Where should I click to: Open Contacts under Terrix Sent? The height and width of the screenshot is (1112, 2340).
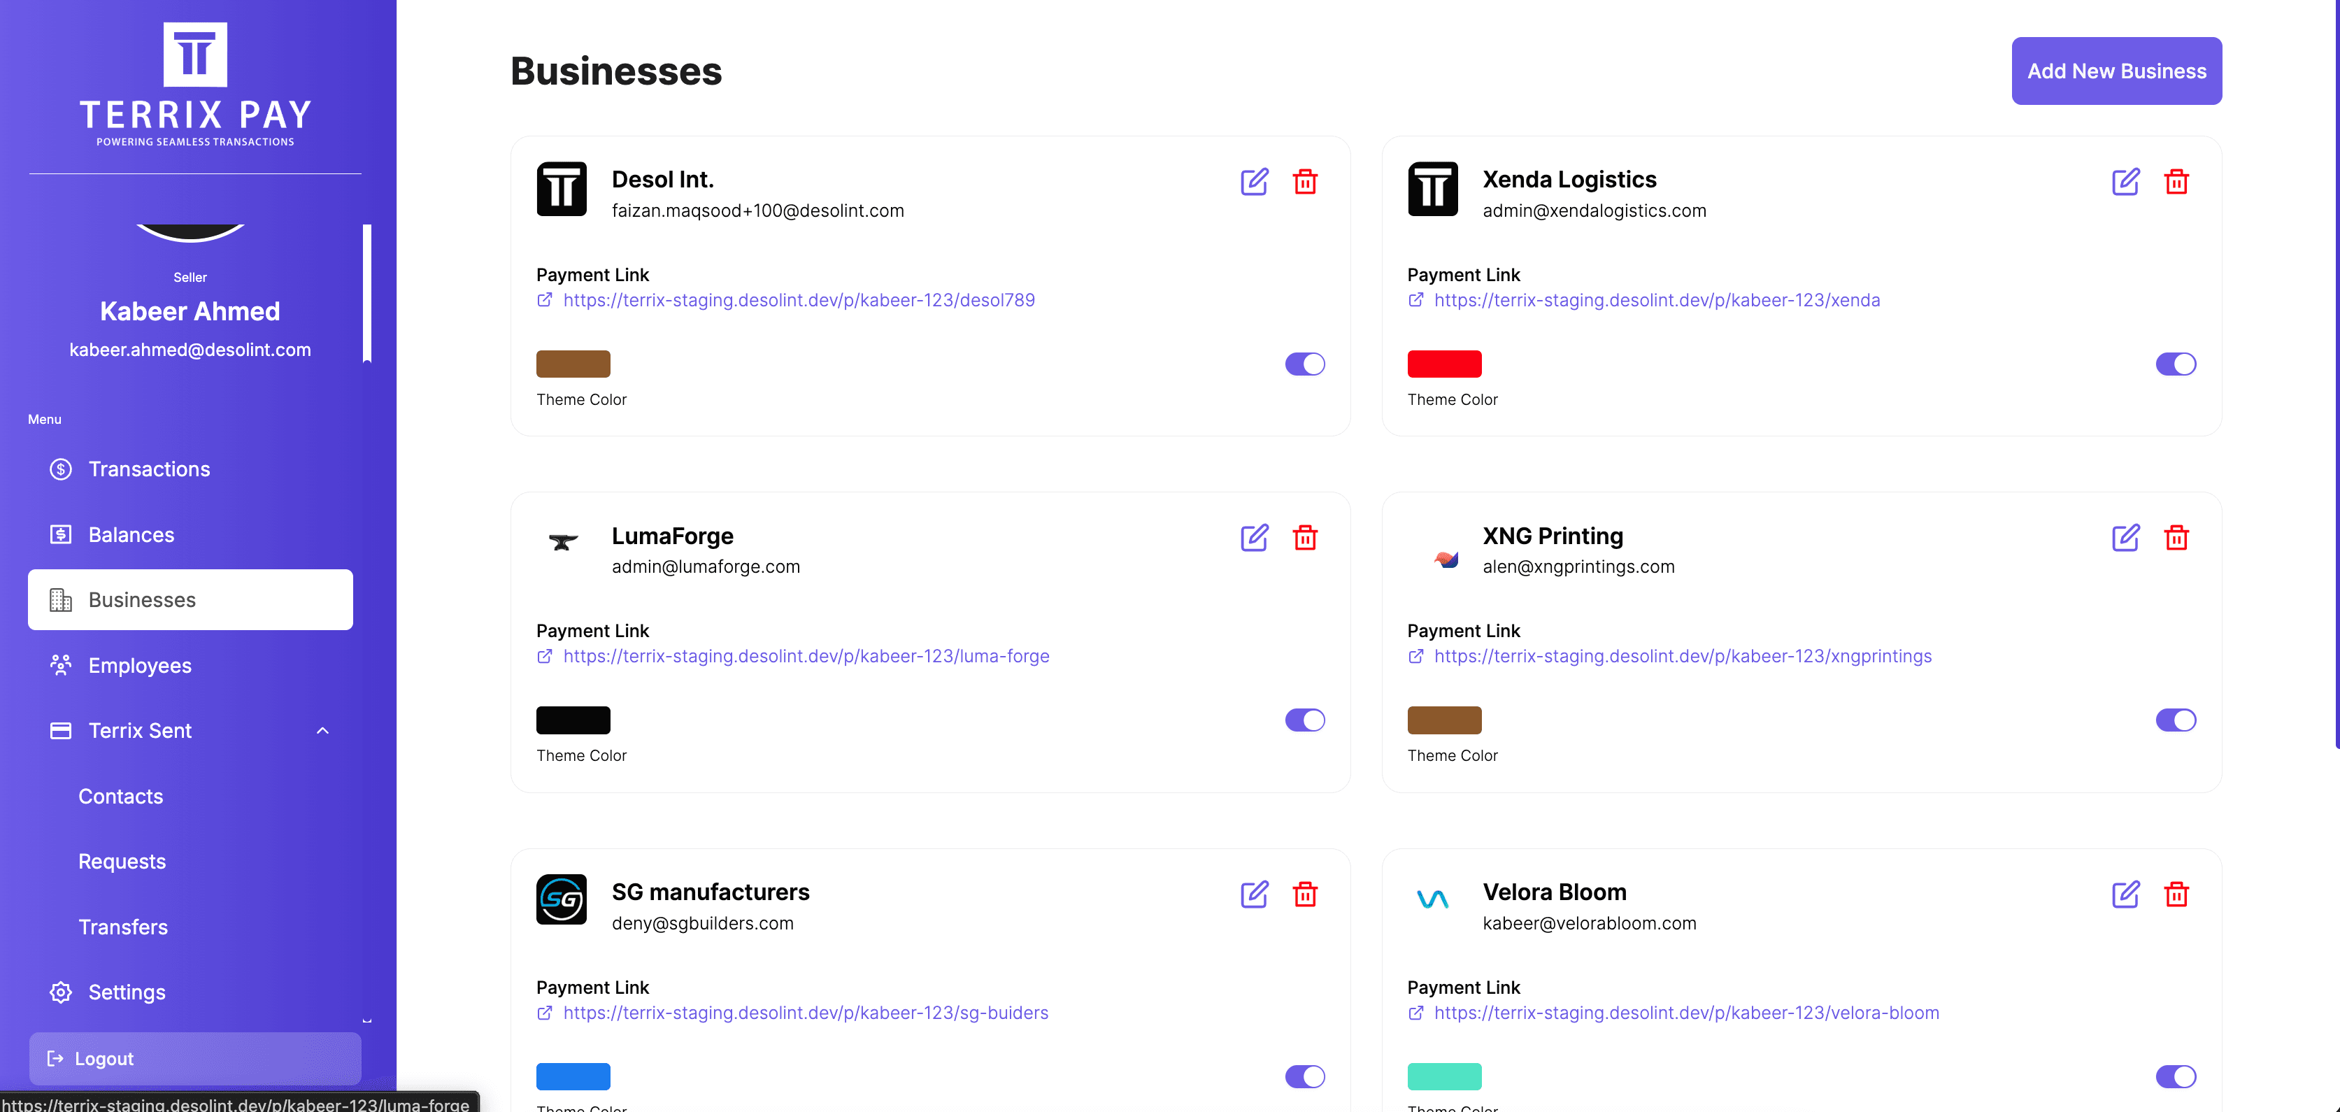pos(121,797)
